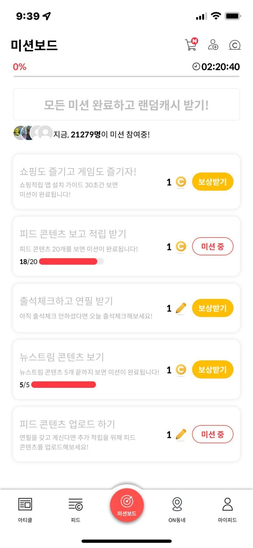This screenshot has height=548, width=253.
Task: Open the 아티클 tab
Action: click(x=25, y=510)
